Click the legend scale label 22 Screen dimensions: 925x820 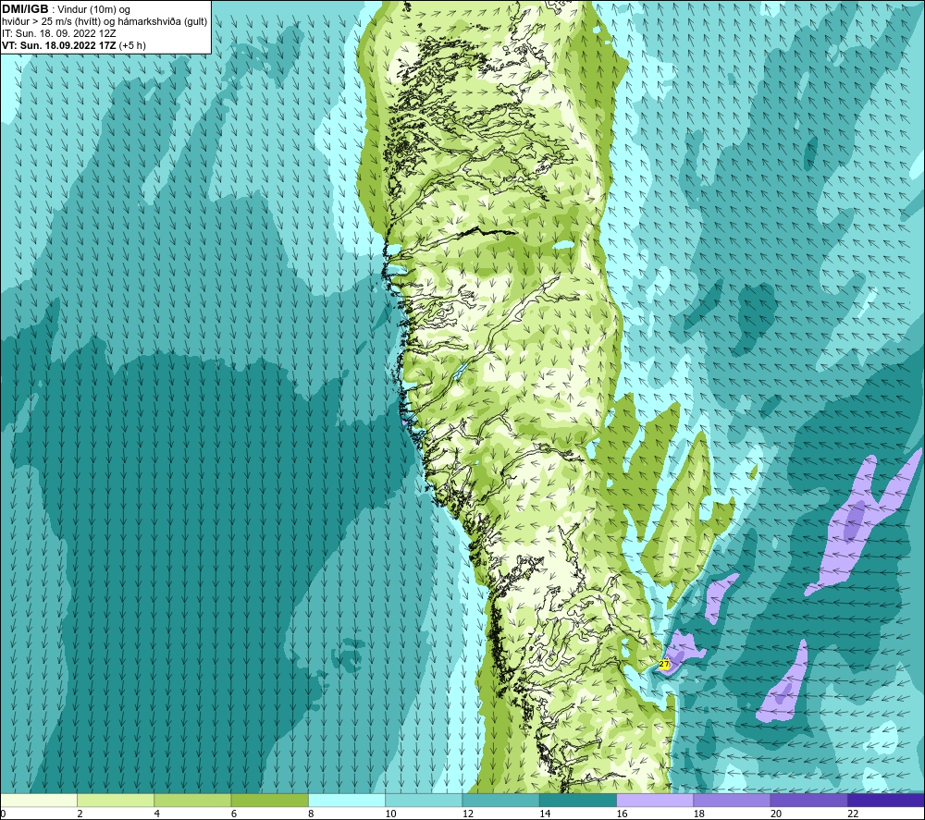(853, 814)
